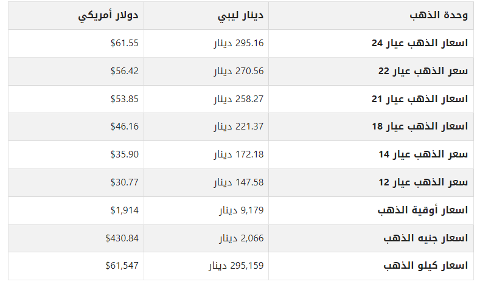Click the 295.16 دينار price cell

point(238,43)
